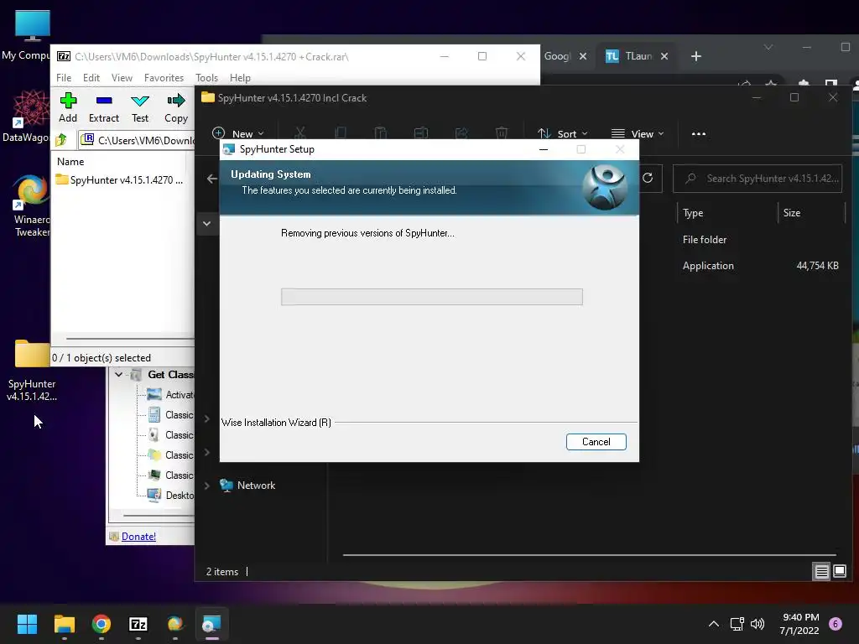Click the Share icon in File Explorer
The height and width of the screenshot is (644, 859).
pyautogui.click(x=461, y=133)
